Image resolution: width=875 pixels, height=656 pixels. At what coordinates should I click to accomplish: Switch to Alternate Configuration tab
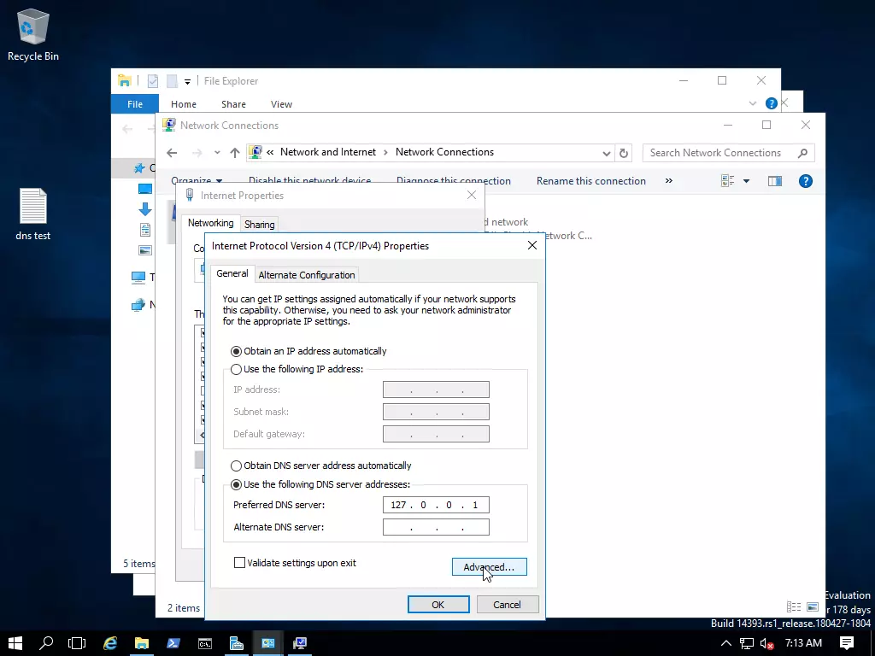(x=307, y=274)
